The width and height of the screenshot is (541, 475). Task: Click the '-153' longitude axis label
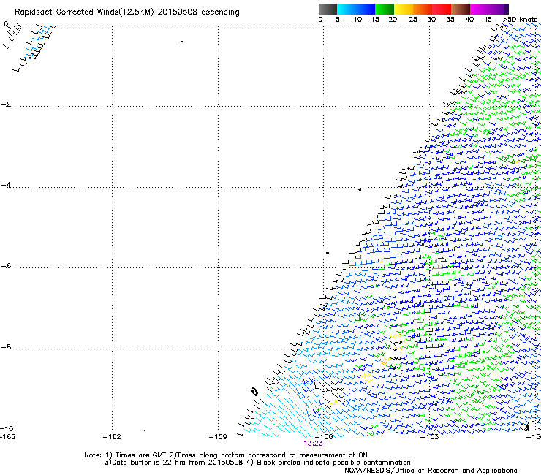point(430,437)
